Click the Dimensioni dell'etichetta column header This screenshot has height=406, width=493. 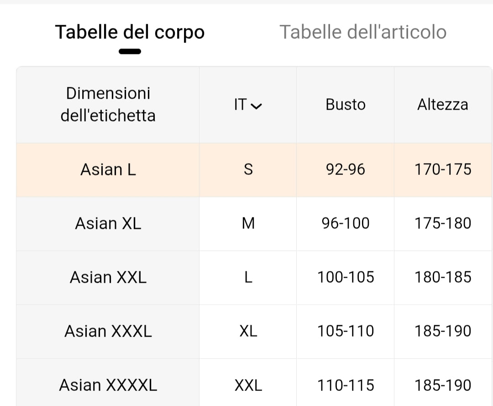tap(108, 105)
